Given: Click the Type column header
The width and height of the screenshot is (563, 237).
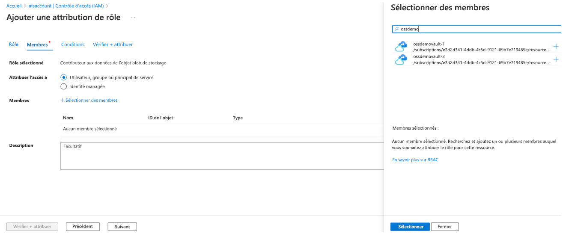Looking at the screenshot, I should (238, 118).
